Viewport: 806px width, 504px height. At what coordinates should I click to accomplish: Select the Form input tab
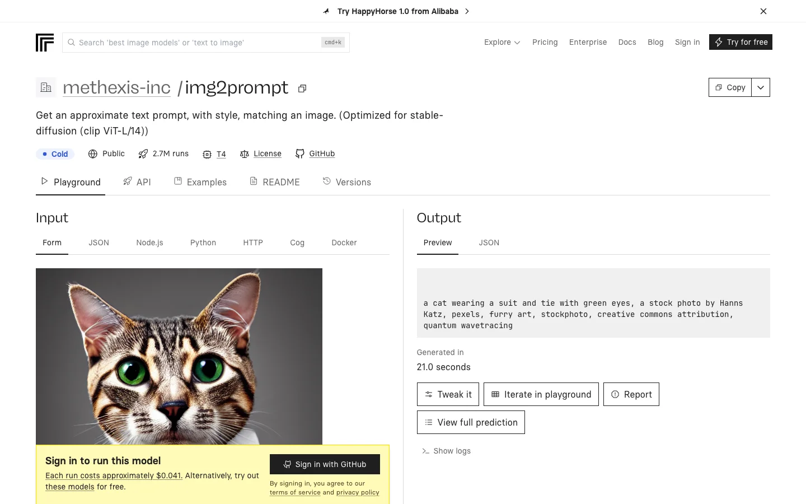pyautogui.click(x=52, y=243)
